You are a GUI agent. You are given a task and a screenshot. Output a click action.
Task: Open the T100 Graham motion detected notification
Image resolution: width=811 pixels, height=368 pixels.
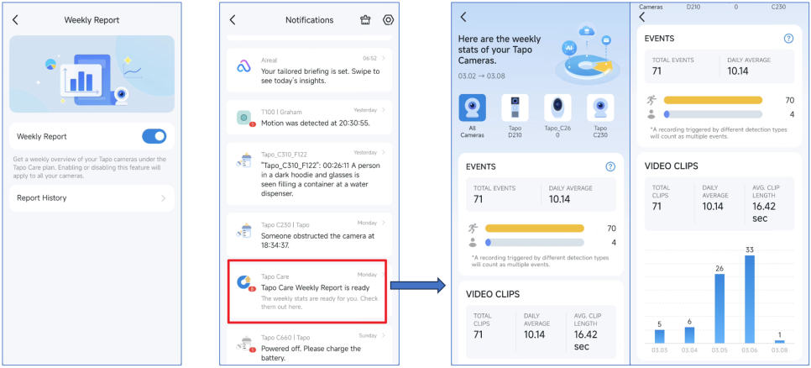309,118
